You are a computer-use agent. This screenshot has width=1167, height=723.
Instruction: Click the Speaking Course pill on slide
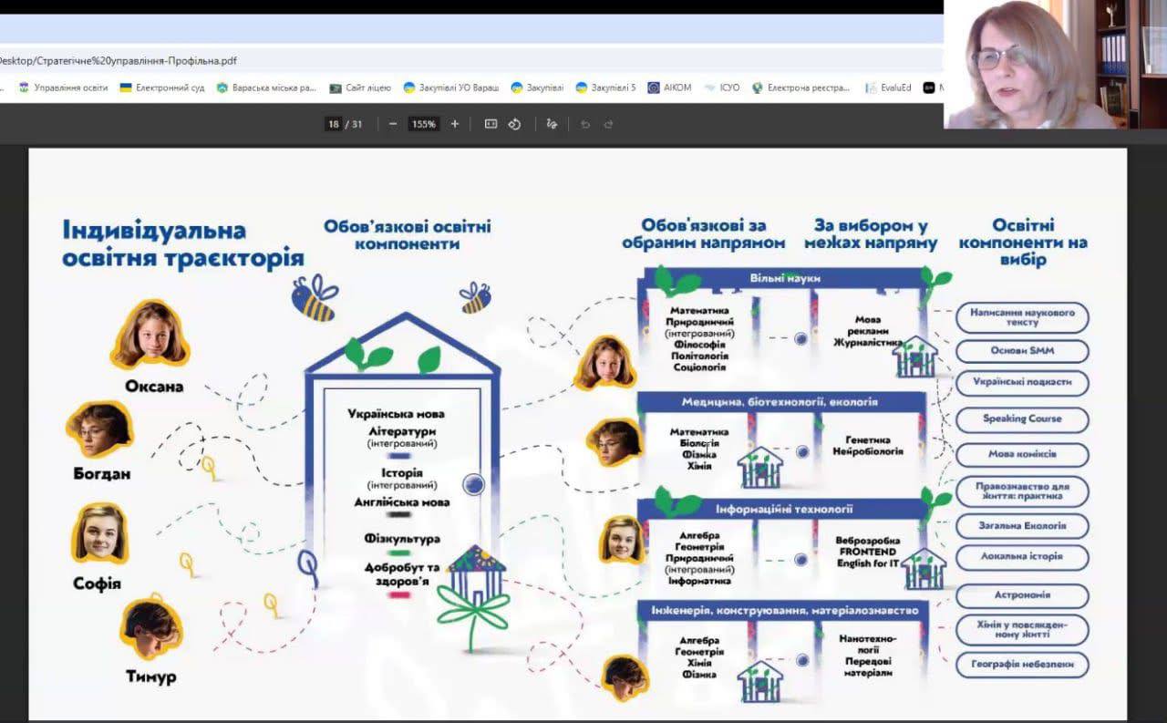(x=1022, y=418)
